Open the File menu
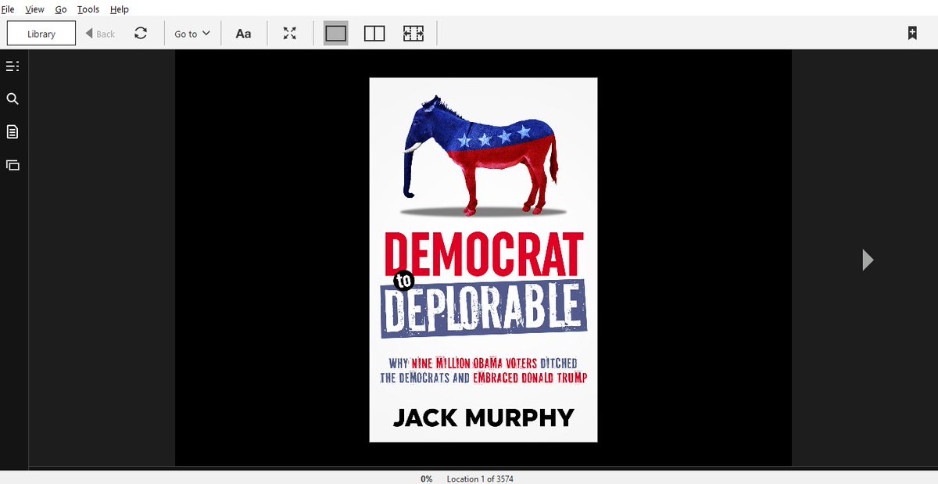This screenshot has width=938, height=484. click(x=8, y=9)
